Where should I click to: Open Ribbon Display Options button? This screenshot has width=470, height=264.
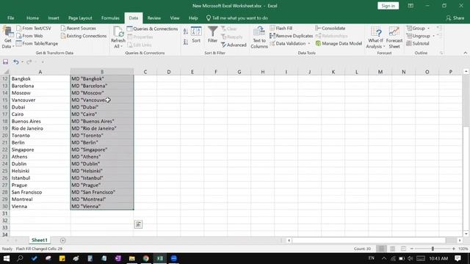point(411,6)
